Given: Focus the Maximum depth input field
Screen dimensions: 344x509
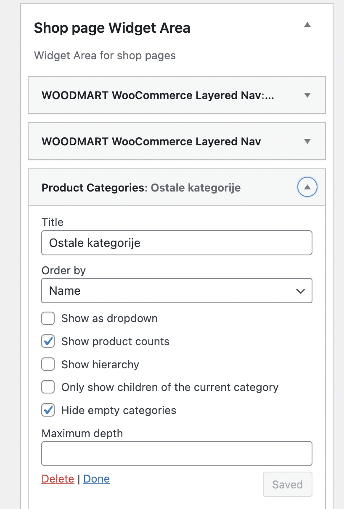Looking at the screenshot, I should 177,454.
